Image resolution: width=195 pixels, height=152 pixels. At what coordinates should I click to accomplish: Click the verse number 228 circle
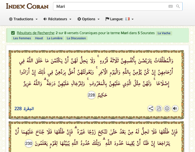[x=91, y=95]
